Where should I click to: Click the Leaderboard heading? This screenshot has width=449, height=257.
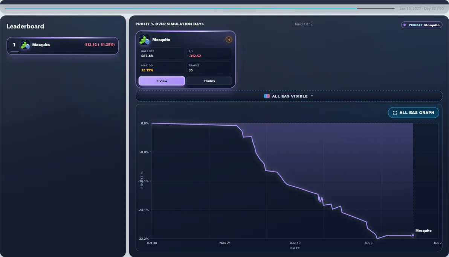tap(25, 26)
